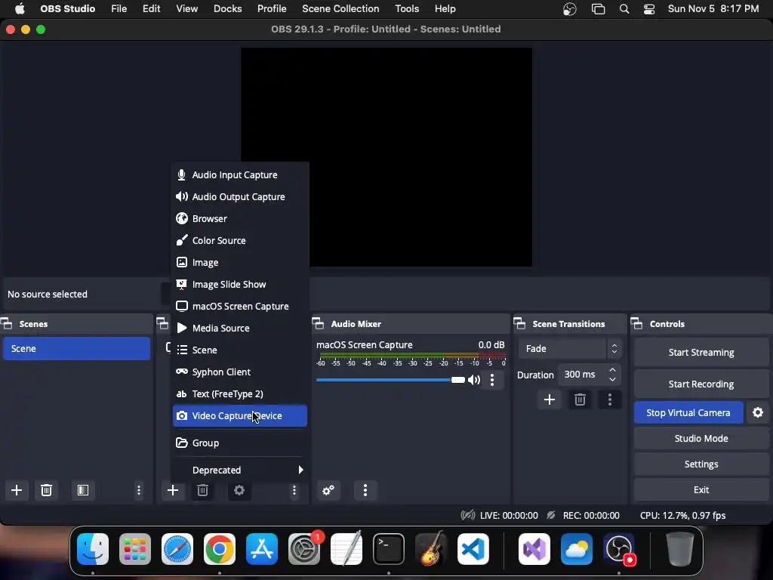Pop out the Scenes dock icon

coord(6,323)
